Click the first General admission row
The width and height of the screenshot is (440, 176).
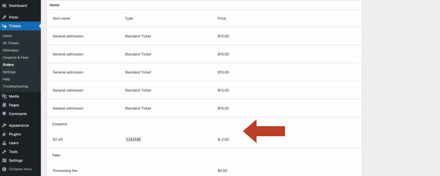coord(68,36)
